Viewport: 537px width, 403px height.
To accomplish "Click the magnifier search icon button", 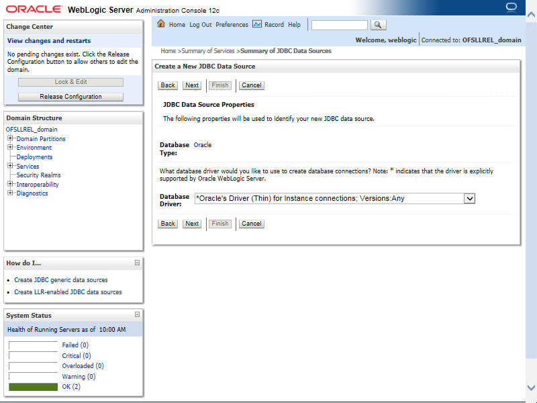I will [x=378, y=25].
